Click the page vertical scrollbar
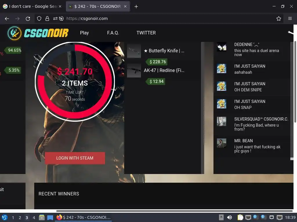This screenshot has height=222, width=297. 295,82
